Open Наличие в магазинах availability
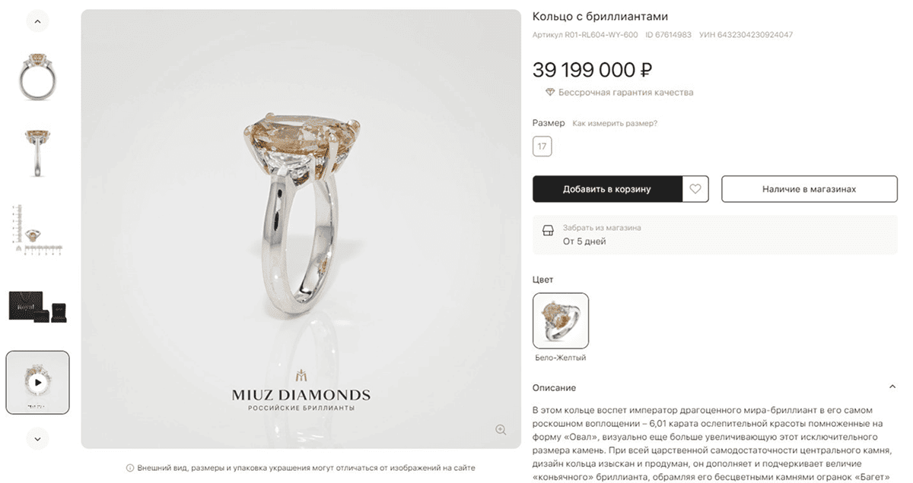 point(809,189)
